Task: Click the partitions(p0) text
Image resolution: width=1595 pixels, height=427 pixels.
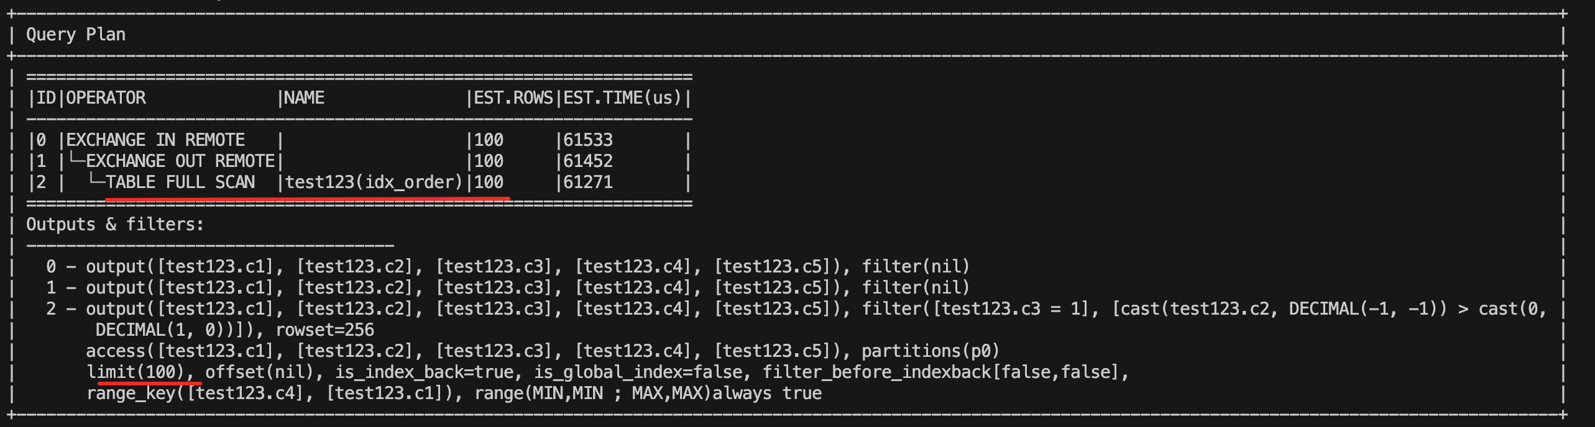Action: (931, 351)
